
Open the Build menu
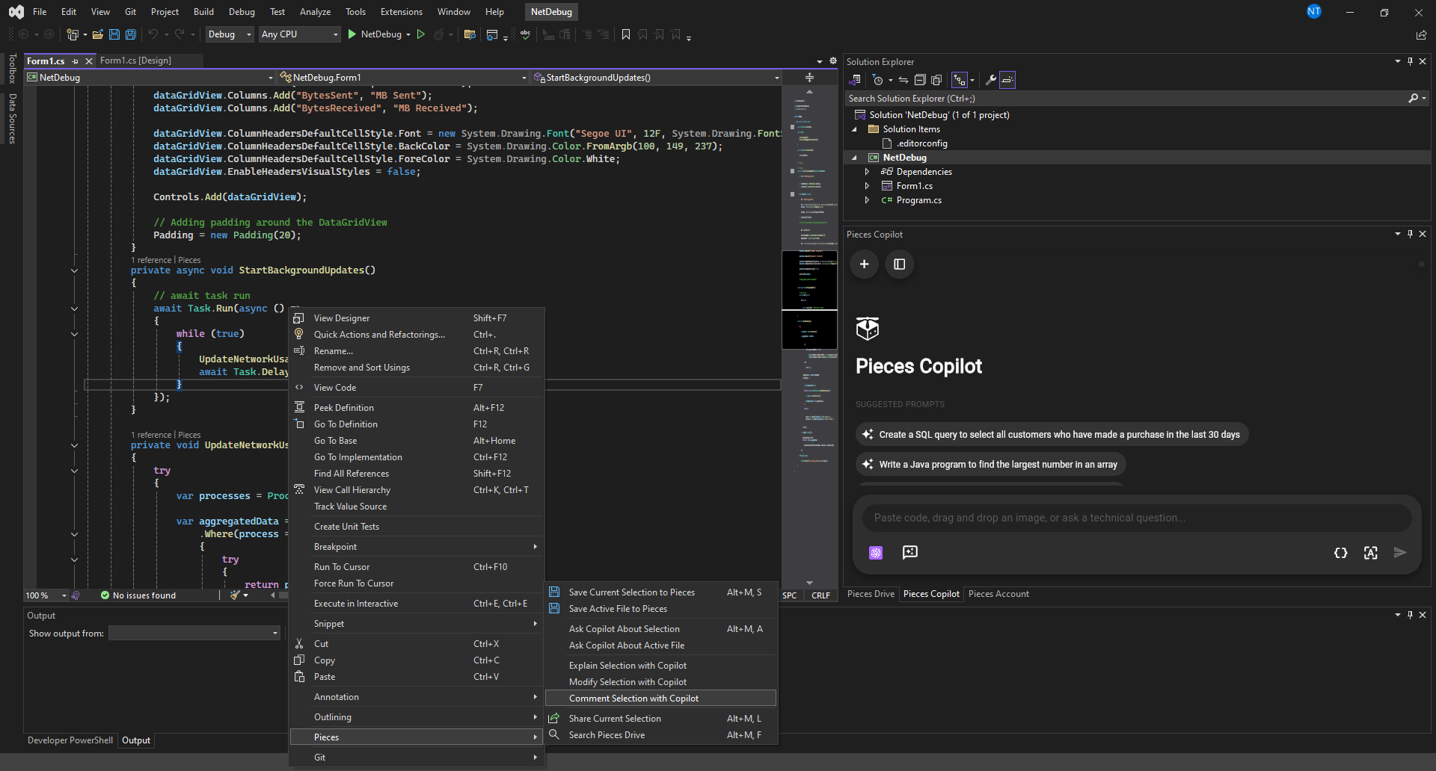[x=203, y=12]
